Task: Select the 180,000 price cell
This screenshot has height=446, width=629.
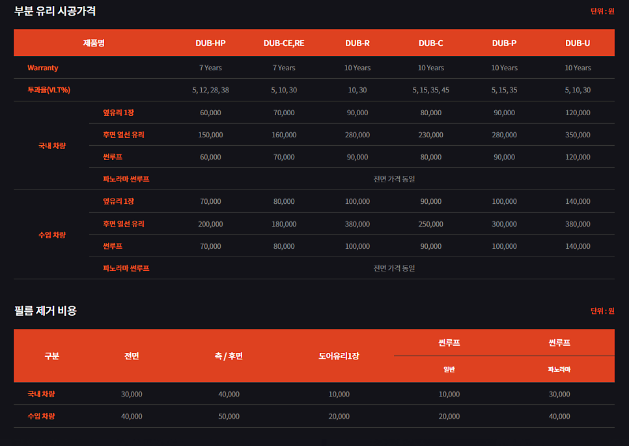Action: click(284, 224)
